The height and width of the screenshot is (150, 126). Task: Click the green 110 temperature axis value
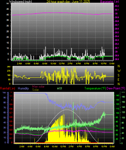[118, 109]
